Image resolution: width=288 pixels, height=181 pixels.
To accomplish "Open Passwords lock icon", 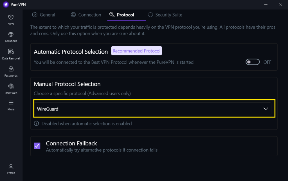I will 11,69.
